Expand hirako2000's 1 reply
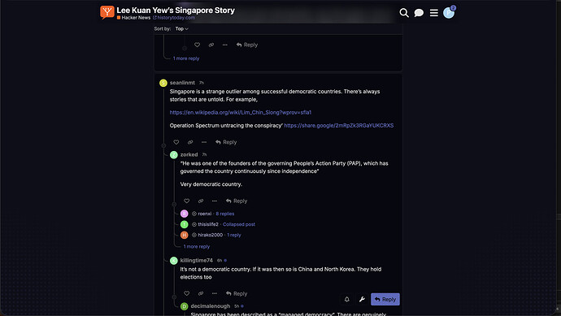561x316 pixels. click(234, 235)
